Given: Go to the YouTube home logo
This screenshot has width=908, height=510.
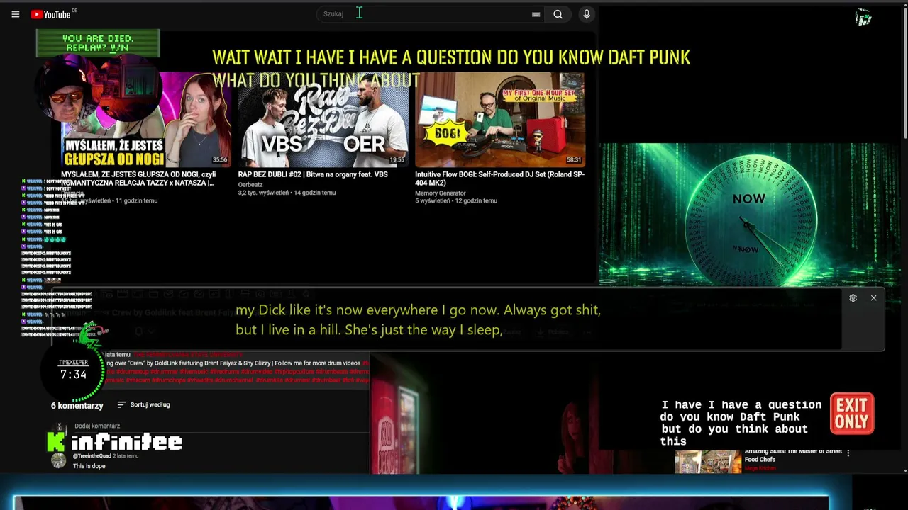Looking at the screenshot, I should [50, 14].
